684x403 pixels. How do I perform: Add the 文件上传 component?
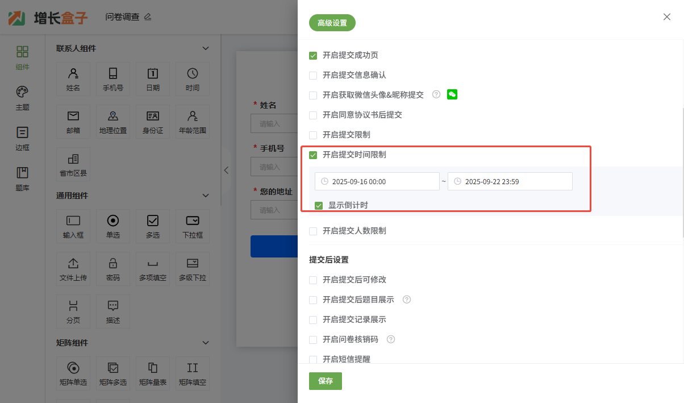(x=73, y=269)
